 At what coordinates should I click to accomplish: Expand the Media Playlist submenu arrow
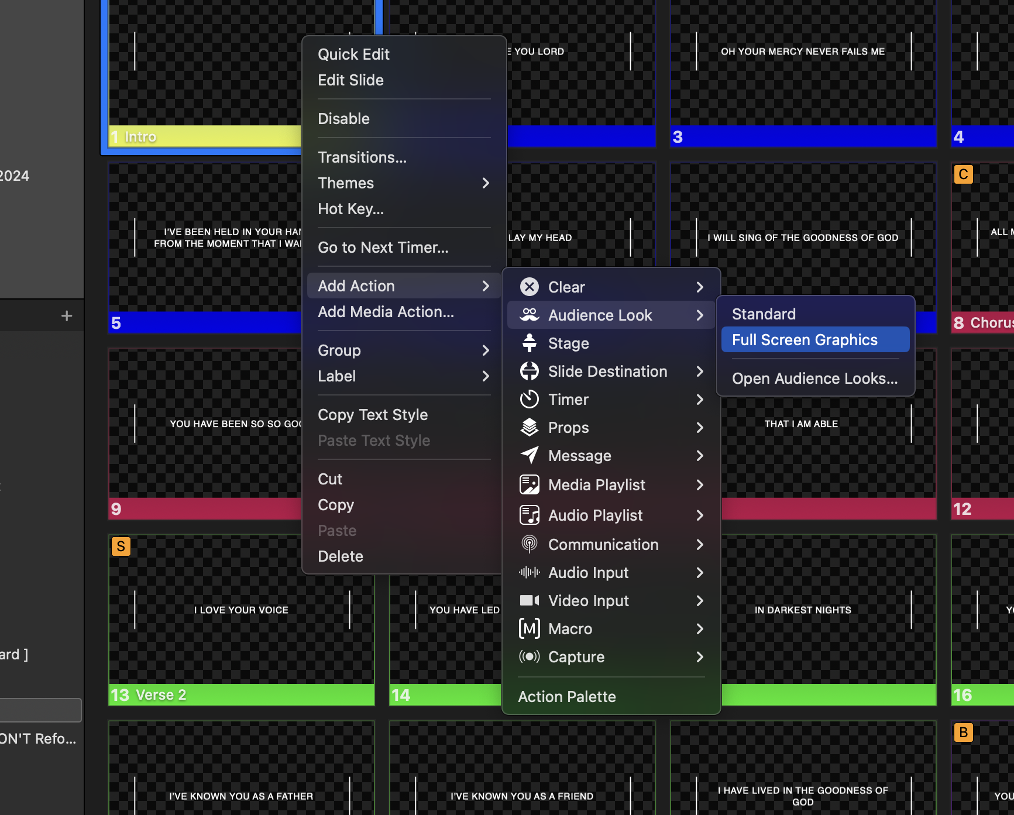pos(700,484)
